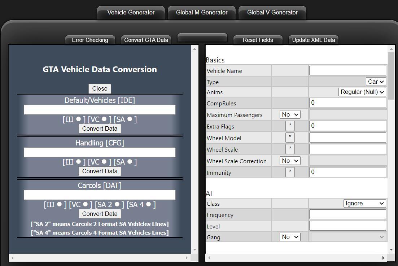
Task: Click the asterisk button beside Wheel Model
Action: 290,137
